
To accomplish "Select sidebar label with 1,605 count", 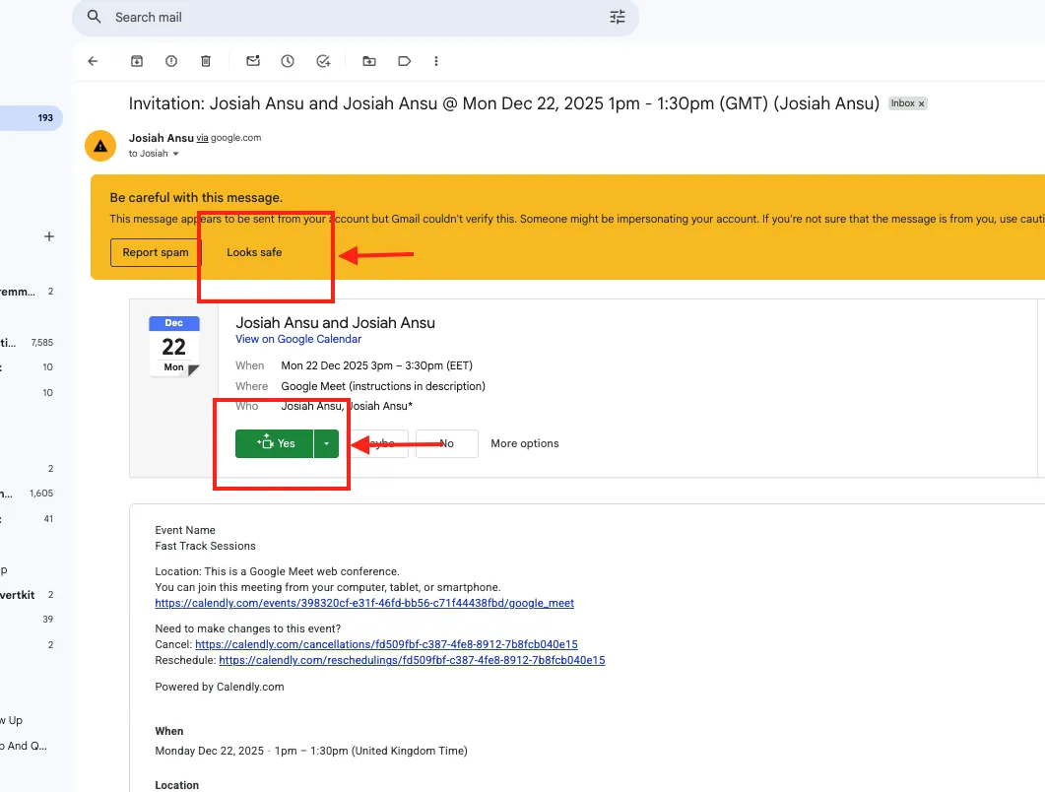I will (x=27, y=494).
